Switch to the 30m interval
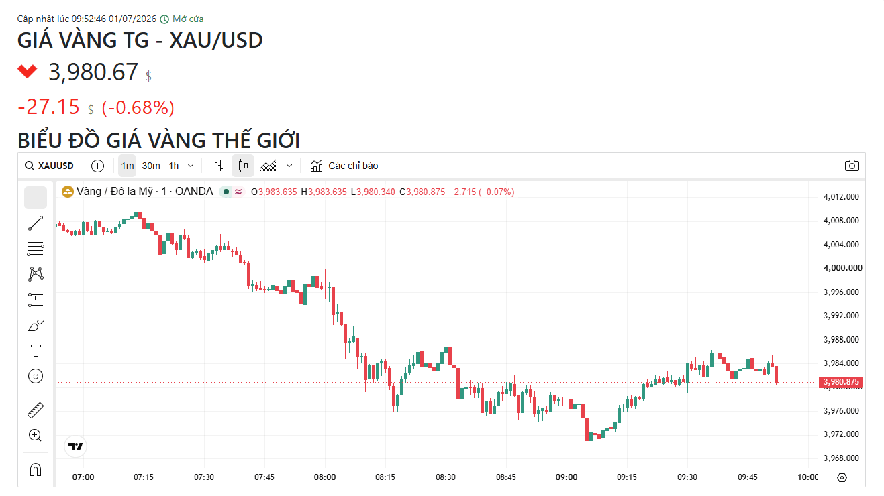 (151, 166)
